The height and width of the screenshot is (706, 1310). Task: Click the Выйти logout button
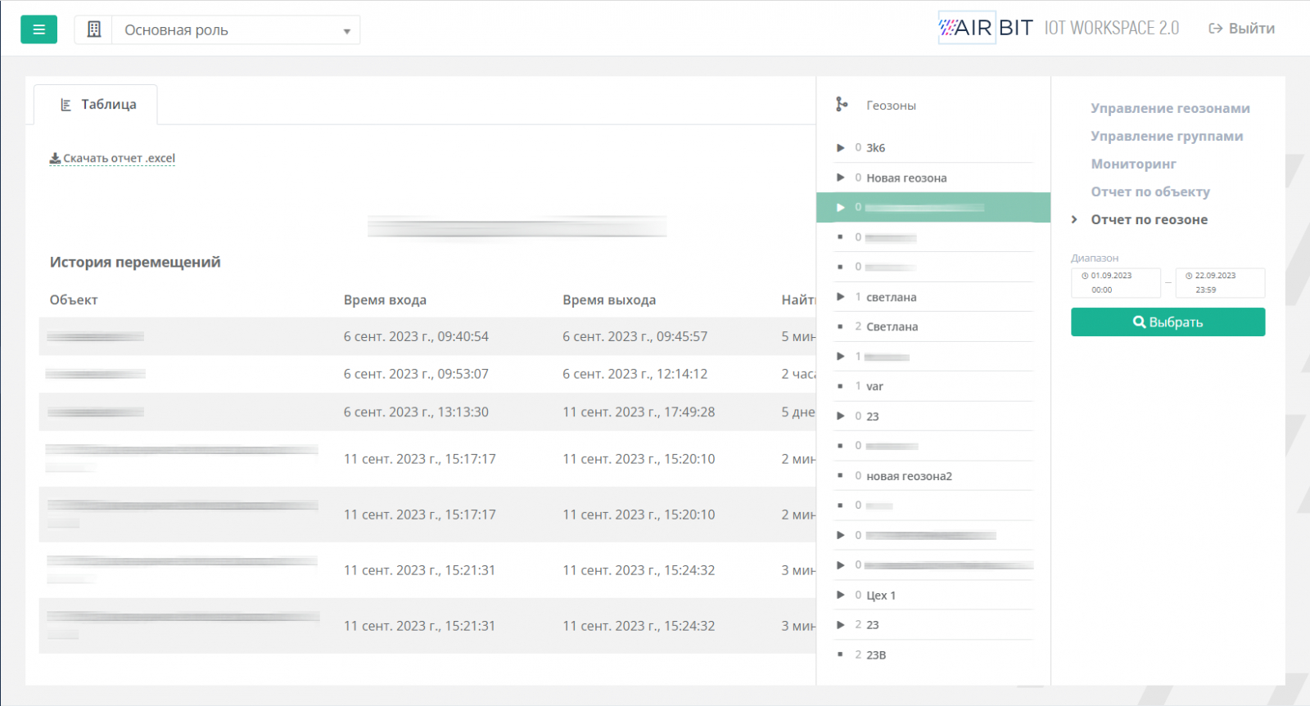(x=1241, y=29)
